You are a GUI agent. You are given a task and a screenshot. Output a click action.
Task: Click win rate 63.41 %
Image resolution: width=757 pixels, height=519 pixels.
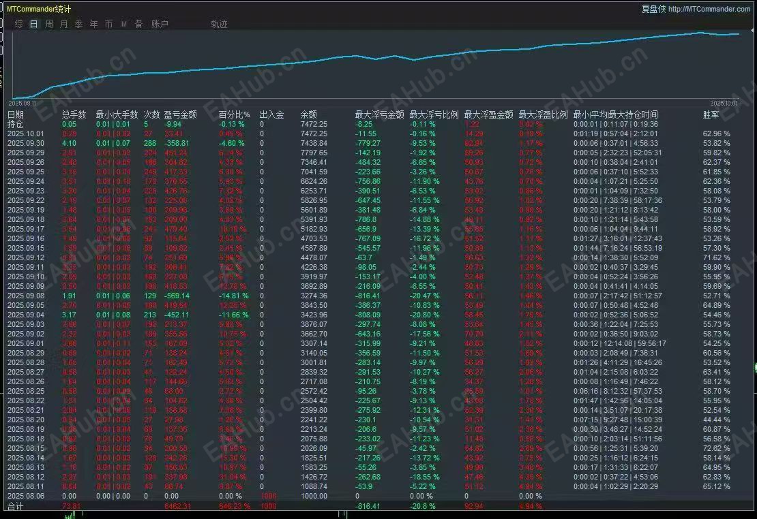717,372
